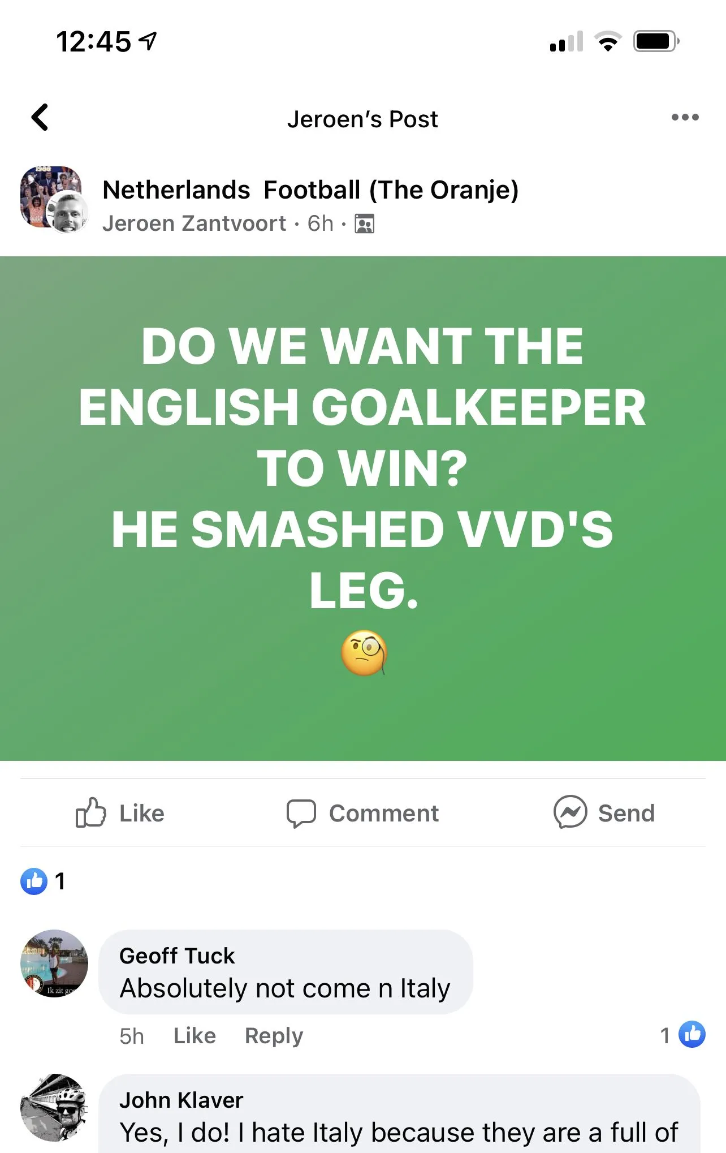
Task: Reply to Geoff Tuck's comment
Action: point(274,1035)
